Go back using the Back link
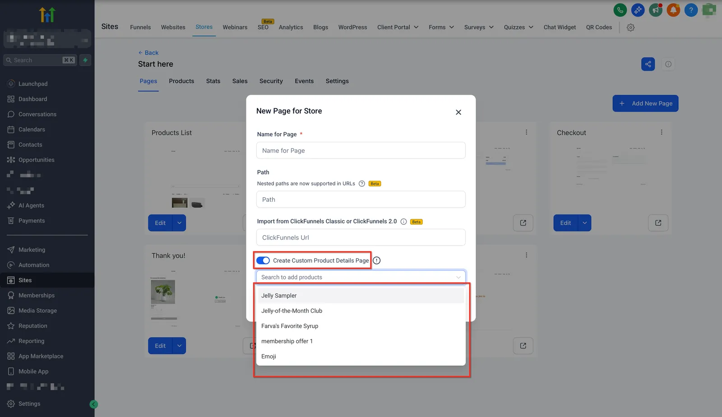The width and height of the screenshot is (722, 417). tap(148, 53)
